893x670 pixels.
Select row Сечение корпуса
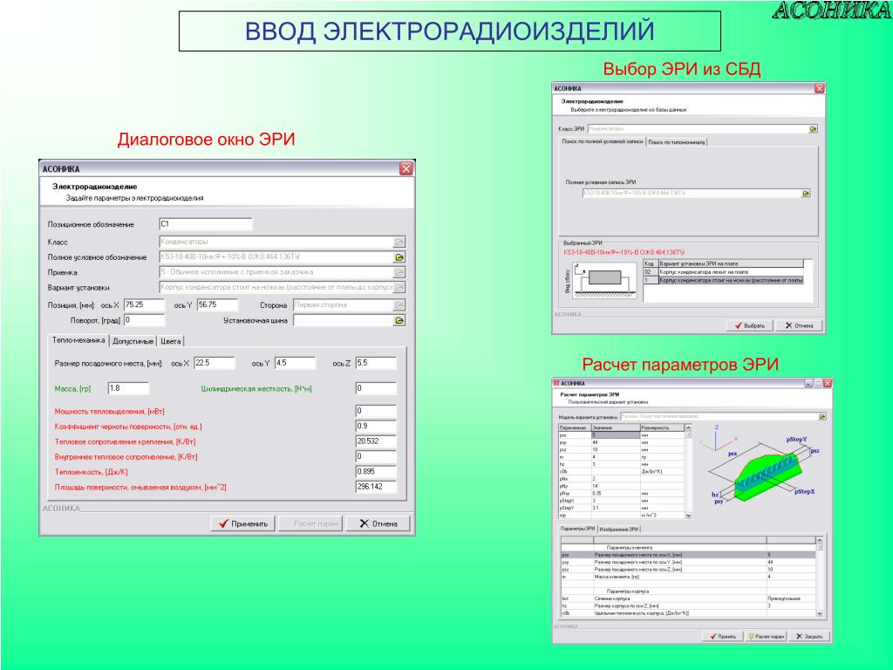click(688, 598)
